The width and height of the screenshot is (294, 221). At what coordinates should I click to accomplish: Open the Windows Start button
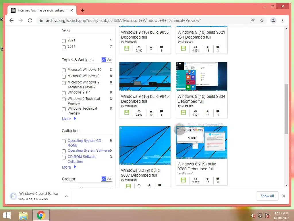[x=7, y=215]
